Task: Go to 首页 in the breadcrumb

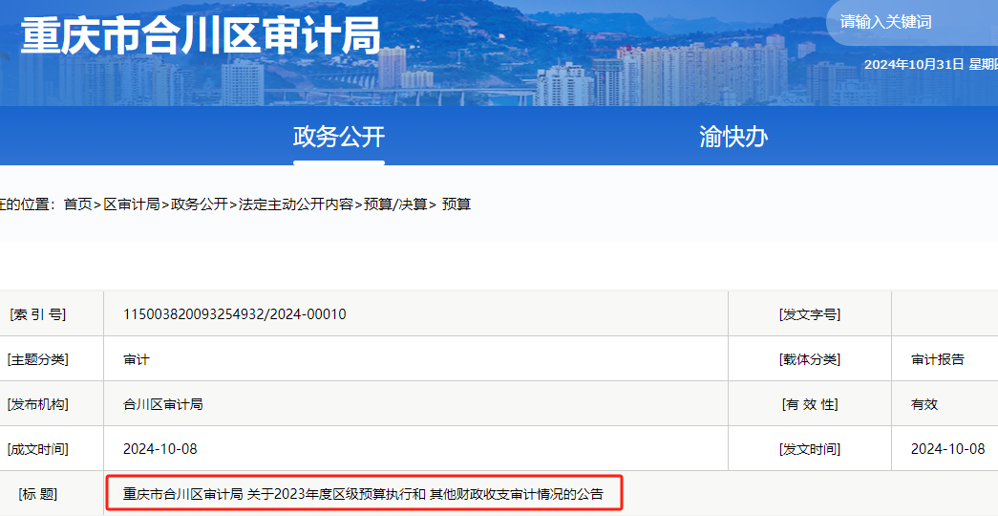Action: (x=77, y=204)
